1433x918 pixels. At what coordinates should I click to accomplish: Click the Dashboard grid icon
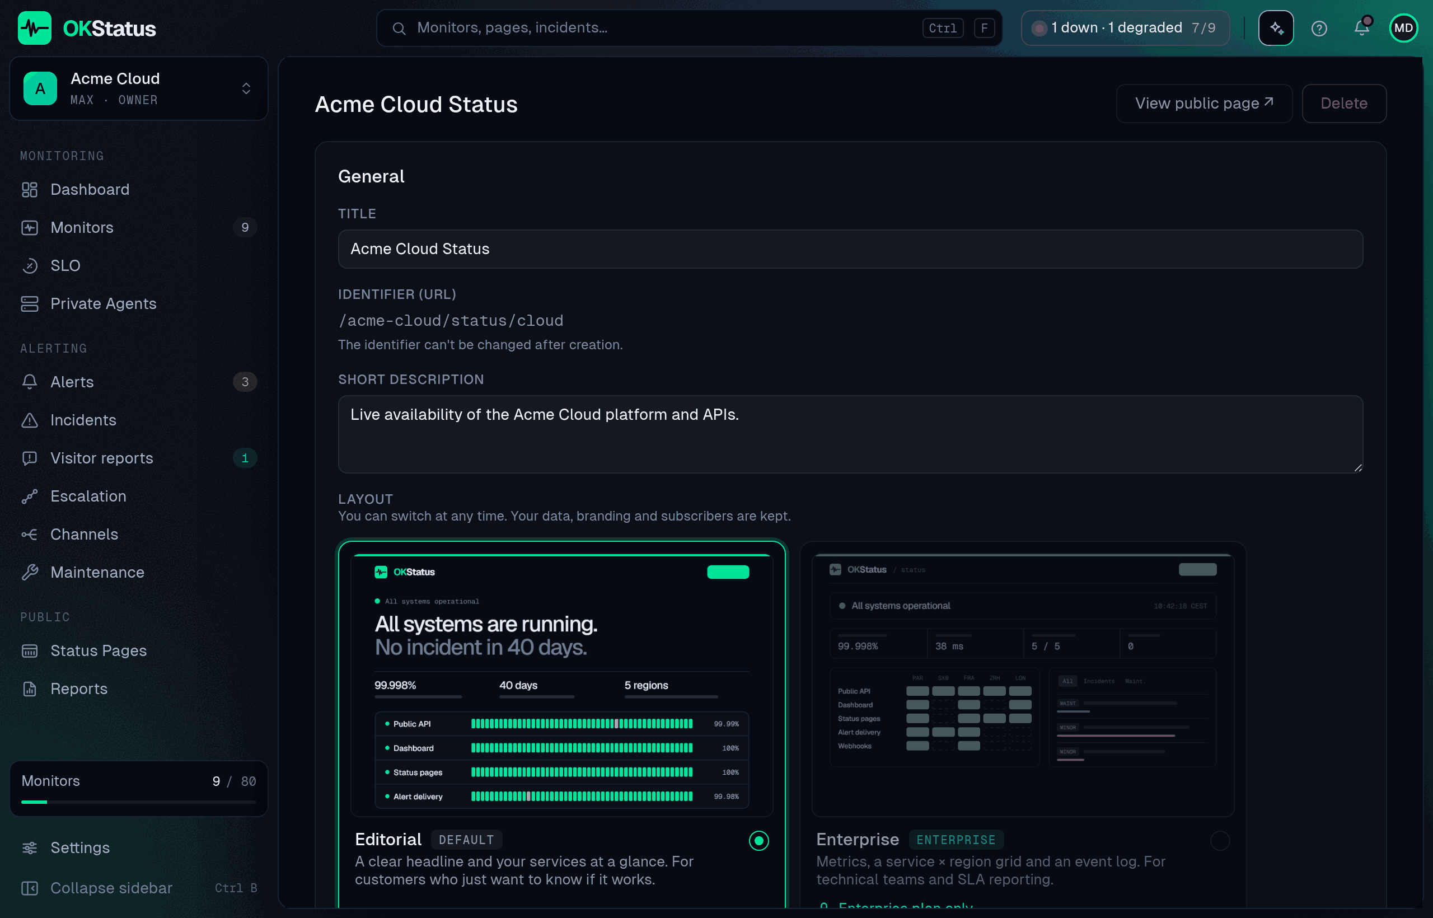click(29, 190)
